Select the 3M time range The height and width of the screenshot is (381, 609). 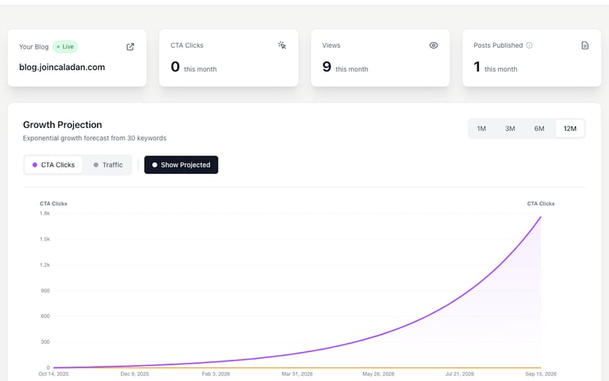point(510,129)
